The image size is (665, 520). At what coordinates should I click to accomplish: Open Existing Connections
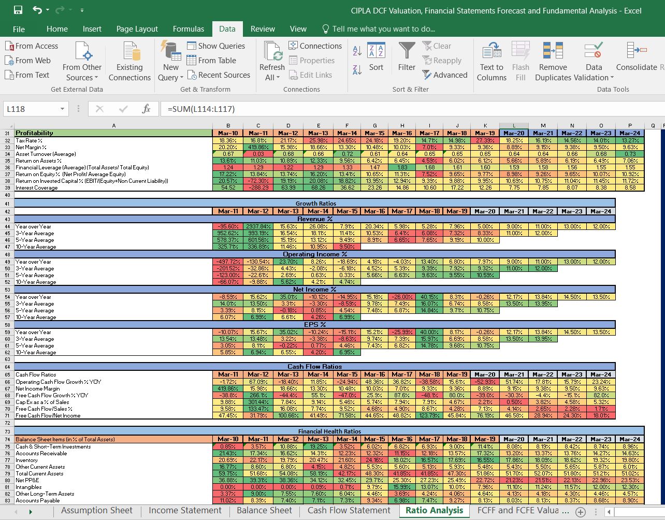(129, 62)
